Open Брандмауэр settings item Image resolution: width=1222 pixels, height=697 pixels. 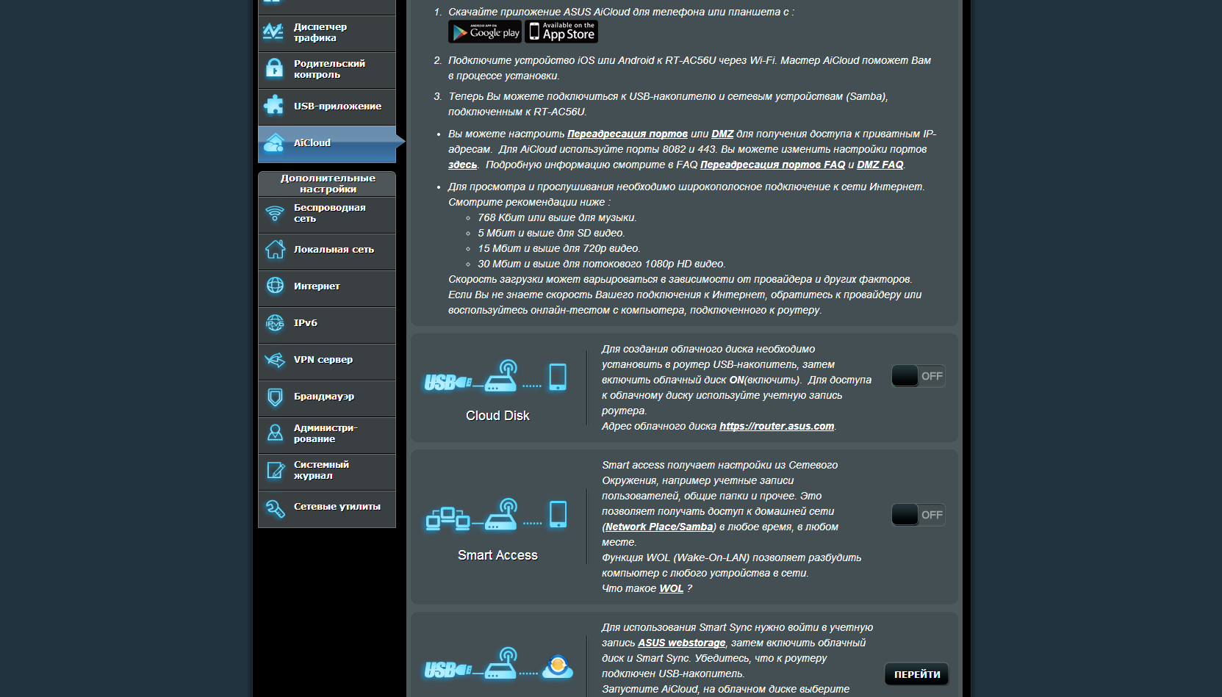pyautogui.click(x=327, y=398)
